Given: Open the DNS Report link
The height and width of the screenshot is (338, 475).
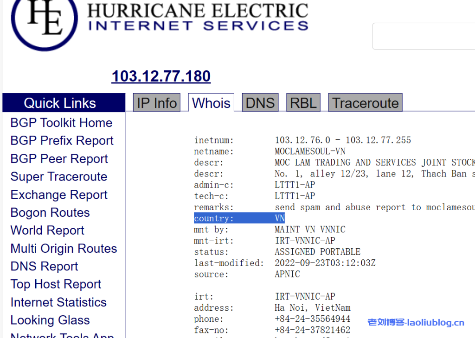Looking at the screenshot, I should coord(45,267).
